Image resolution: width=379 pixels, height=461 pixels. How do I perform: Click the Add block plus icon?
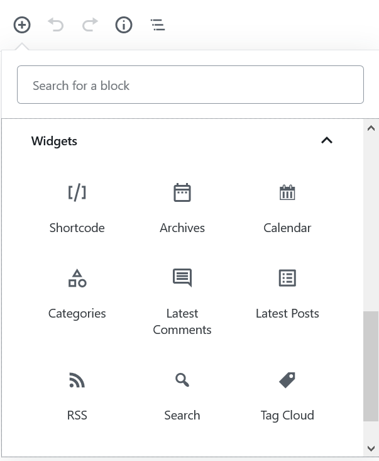coord(22,25)
